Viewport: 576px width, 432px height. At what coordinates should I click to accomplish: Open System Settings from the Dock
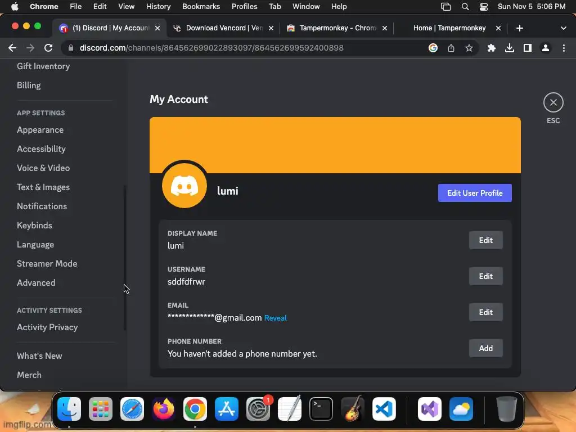coord(258,409)
